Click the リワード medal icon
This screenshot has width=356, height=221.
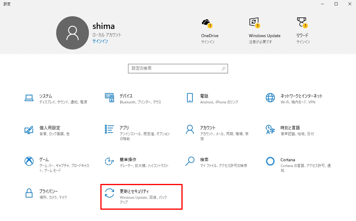pyautogui.click(x=302, y=23)
